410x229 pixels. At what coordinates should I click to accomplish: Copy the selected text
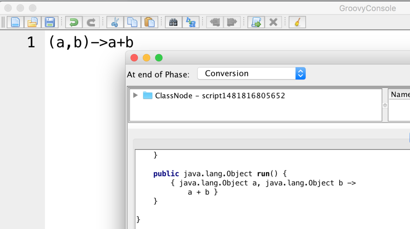[132, 22]
